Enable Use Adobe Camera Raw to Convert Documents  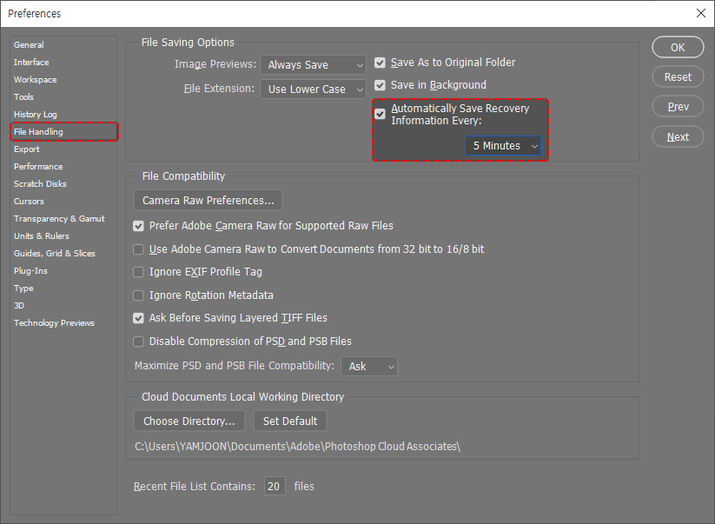click(138, 249)
